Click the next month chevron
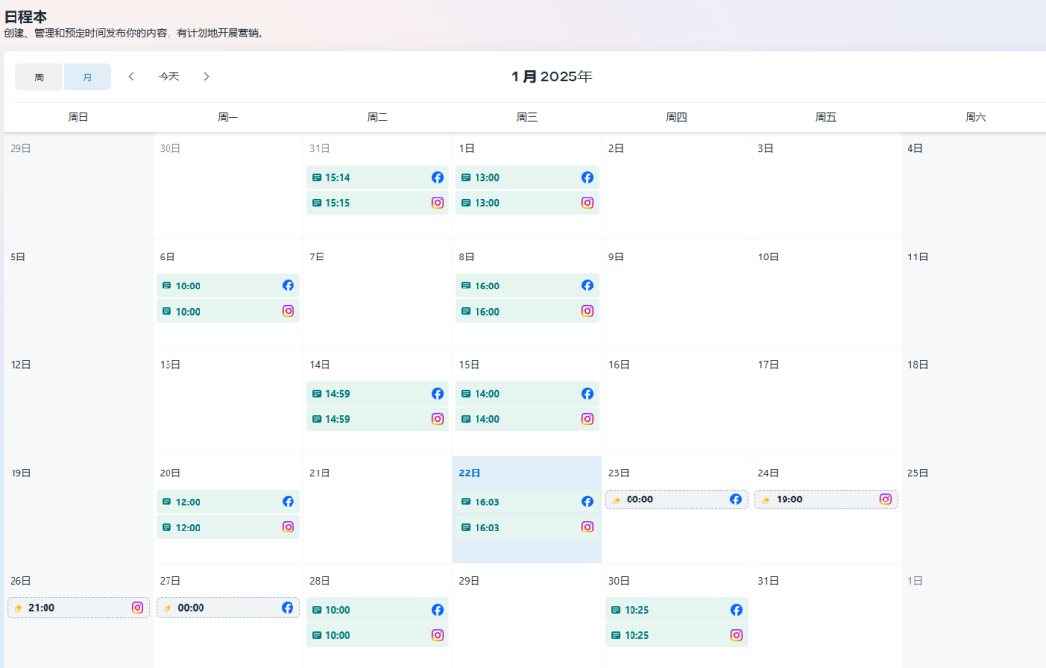Viewport: 1046px width, 668px height. coord(207,76)
